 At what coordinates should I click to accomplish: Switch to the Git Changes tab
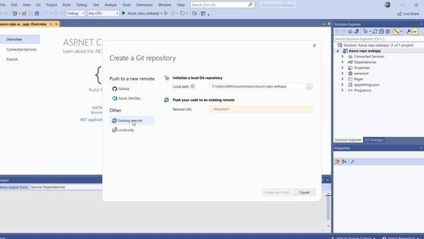(x=374, y=140)
